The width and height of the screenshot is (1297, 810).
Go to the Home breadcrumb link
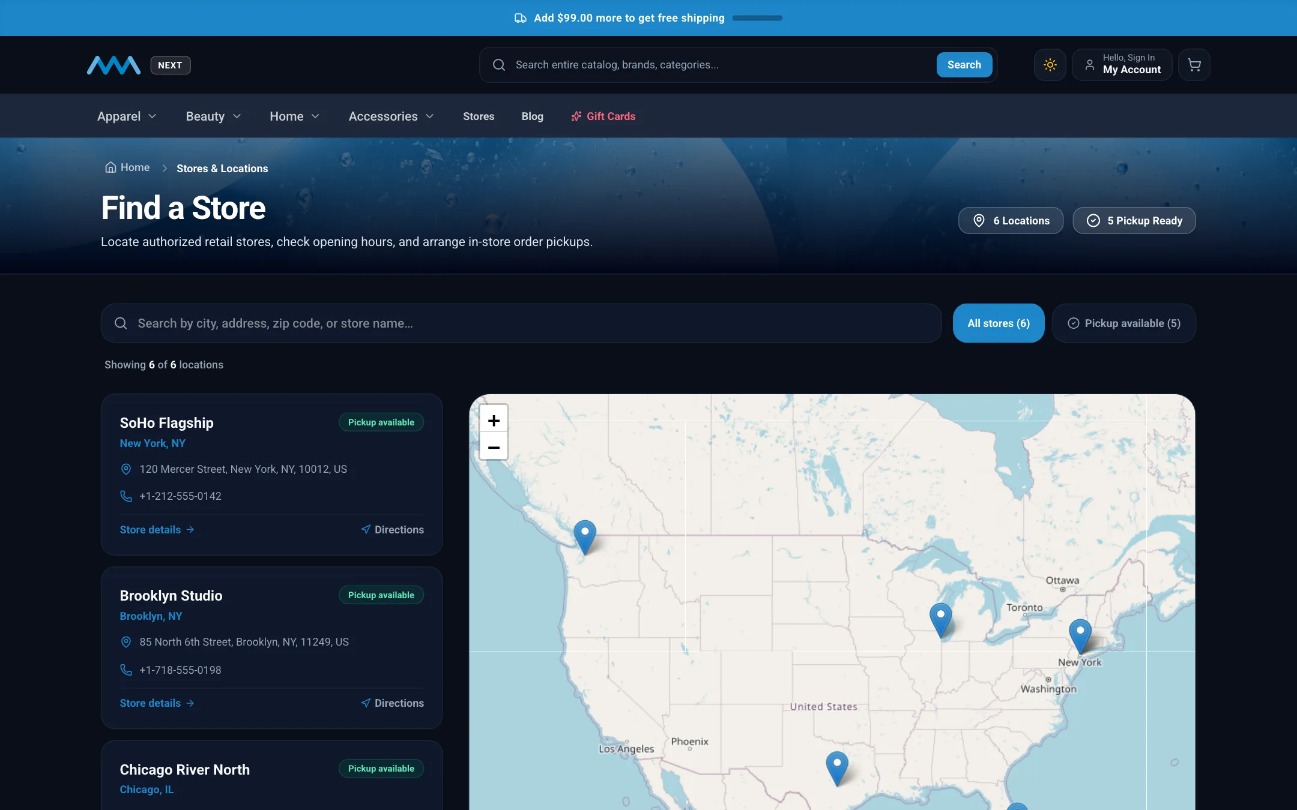coord(127,167)
